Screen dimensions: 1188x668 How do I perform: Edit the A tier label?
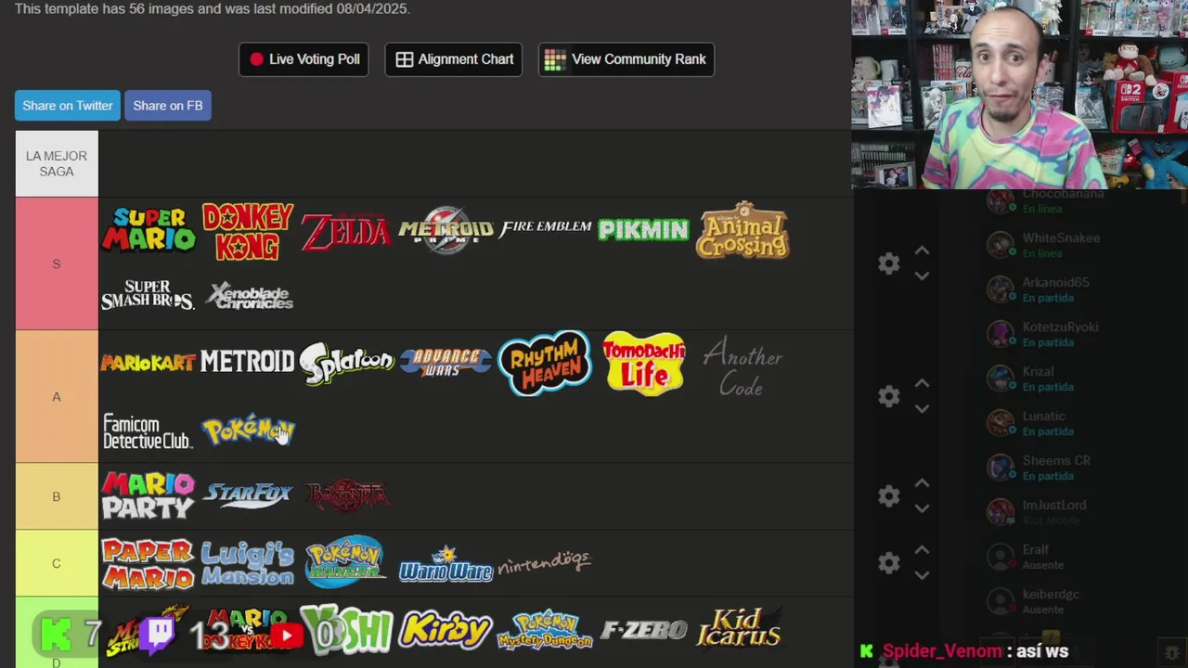pyautogui.click(x=57, y=396)
